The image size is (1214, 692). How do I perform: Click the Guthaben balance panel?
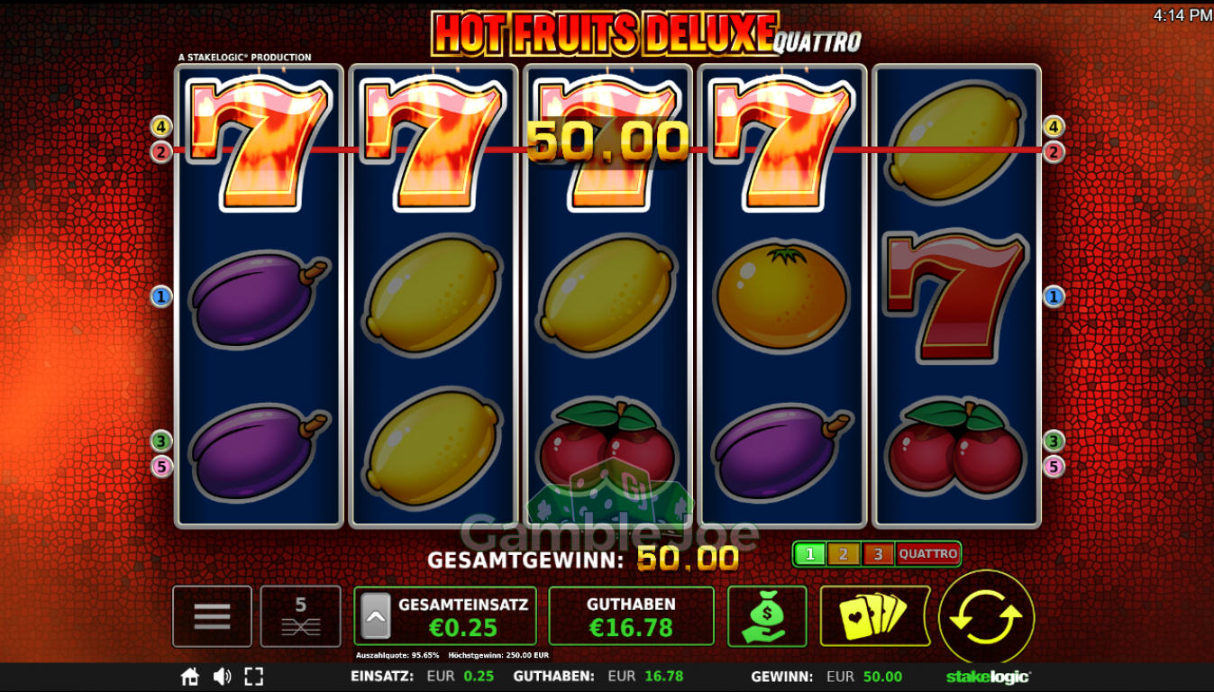point(631,616)
